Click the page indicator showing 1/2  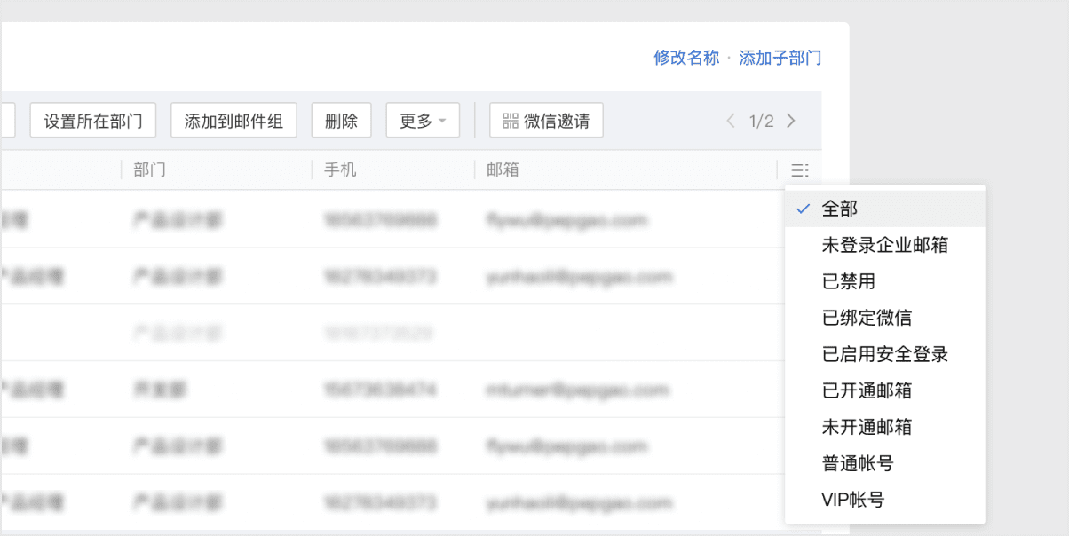click(761, 121)
